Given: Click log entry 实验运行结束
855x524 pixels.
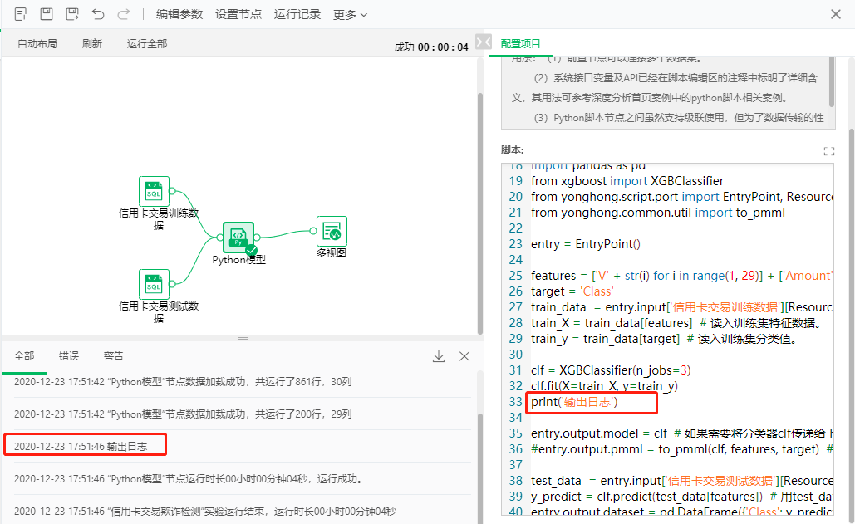Looking at the screenshot, I should [205, 511].
